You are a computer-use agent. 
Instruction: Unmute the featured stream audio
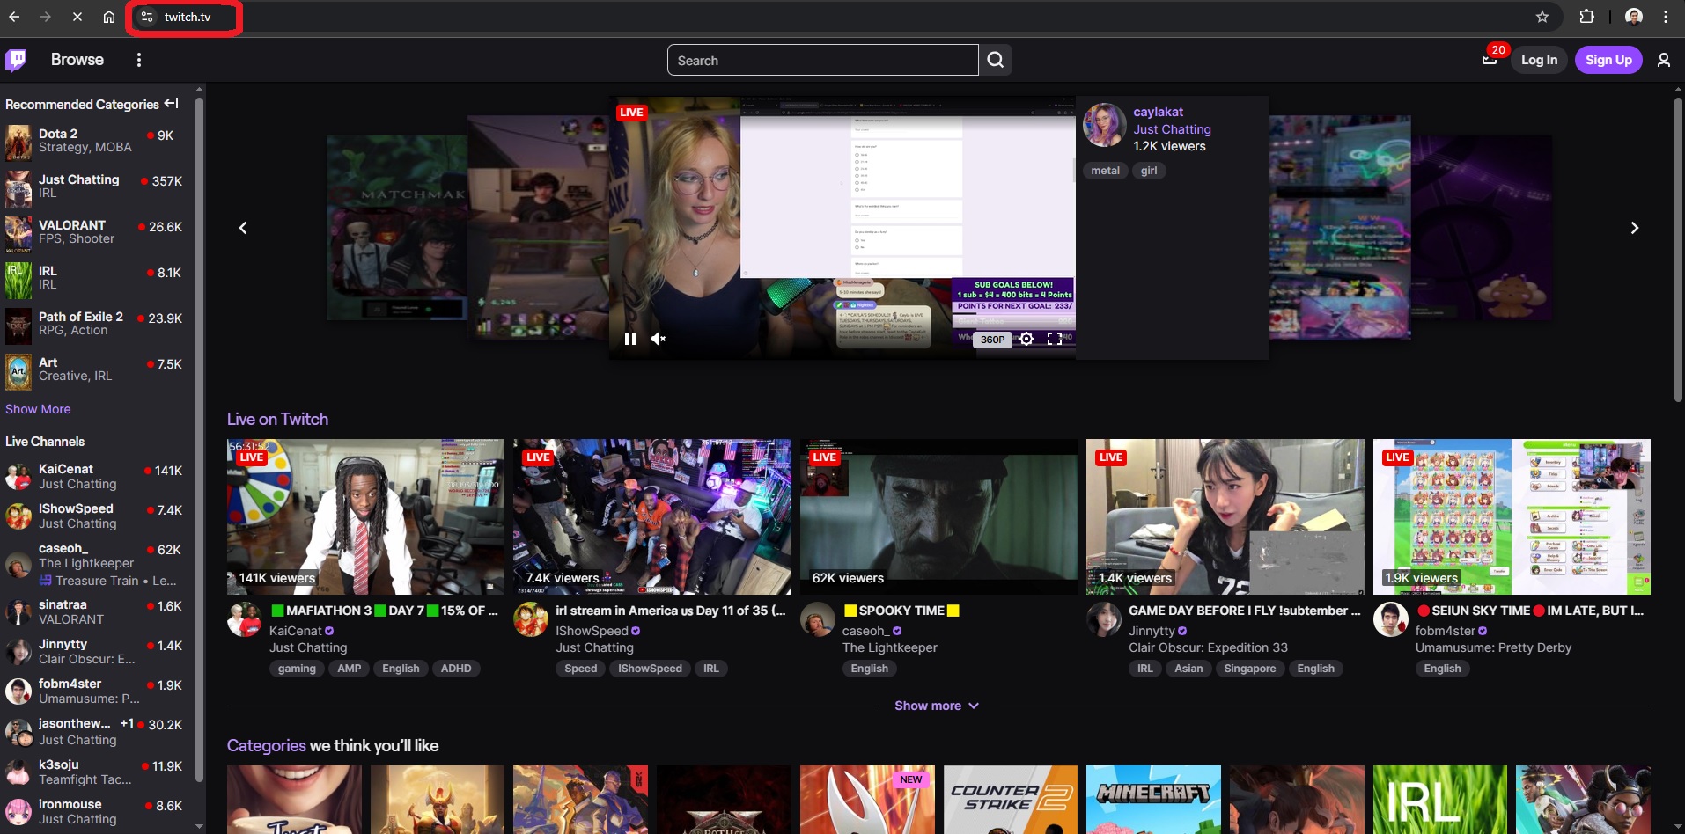[x=659, y=339]
